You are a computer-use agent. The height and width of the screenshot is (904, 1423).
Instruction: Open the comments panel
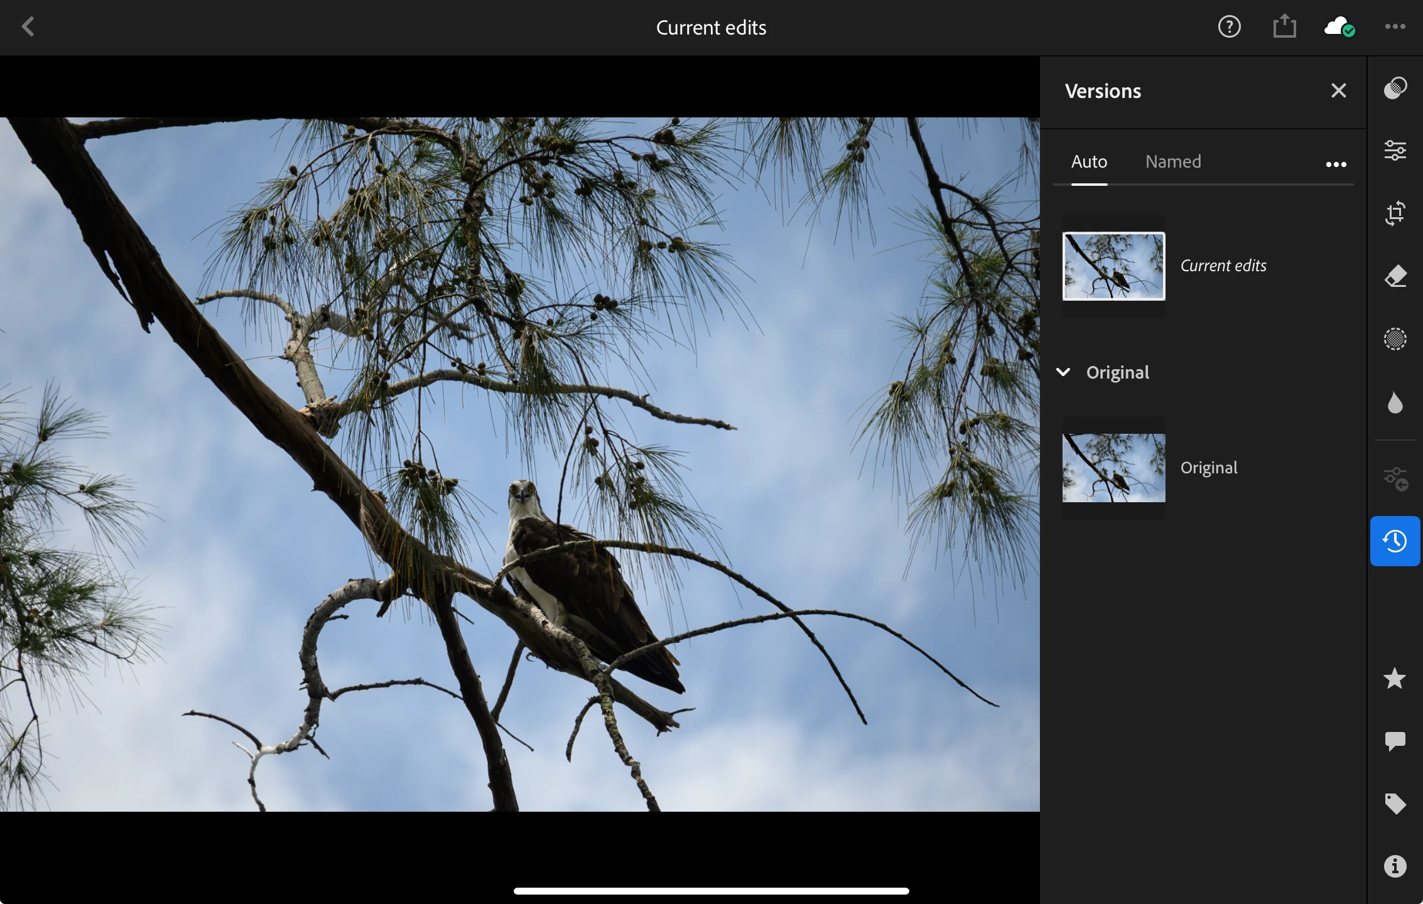tap(1395, 741)
